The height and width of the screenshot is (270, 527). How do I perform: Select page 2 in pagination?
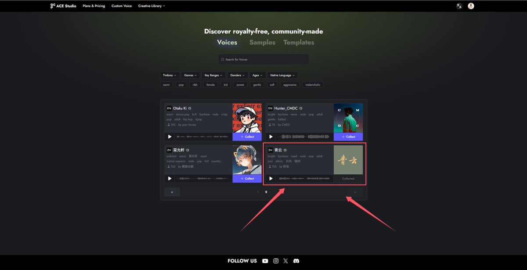click(x=266, y=192)
